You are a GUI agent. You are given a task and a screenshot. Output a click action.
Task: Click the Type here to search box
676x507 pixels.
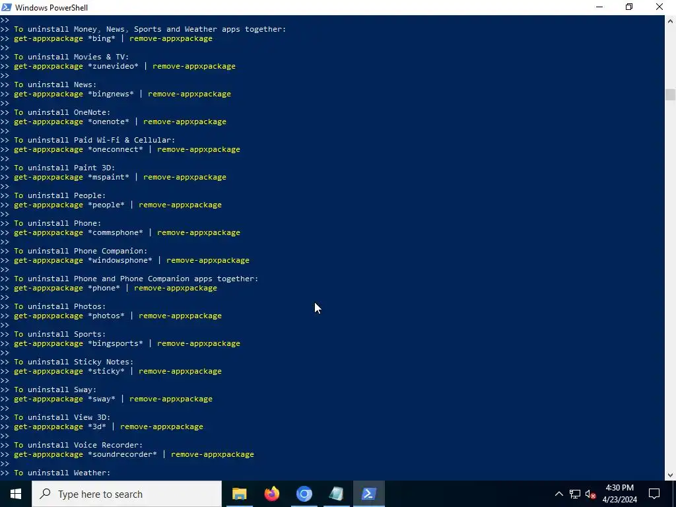(x=127, y=494)
